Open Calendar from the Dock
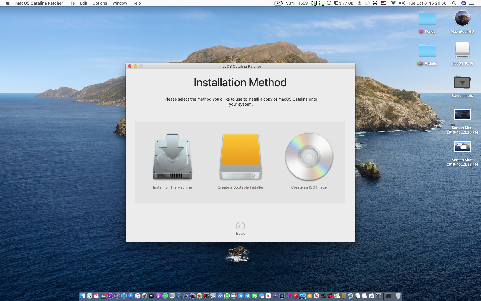 tap(96, 296)
